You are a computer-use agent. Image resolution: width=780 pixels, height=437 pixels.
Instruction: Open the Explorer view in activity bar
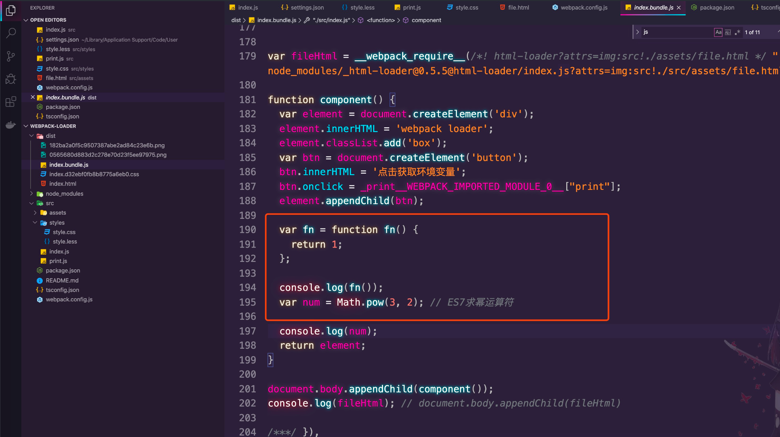point(11,11)
